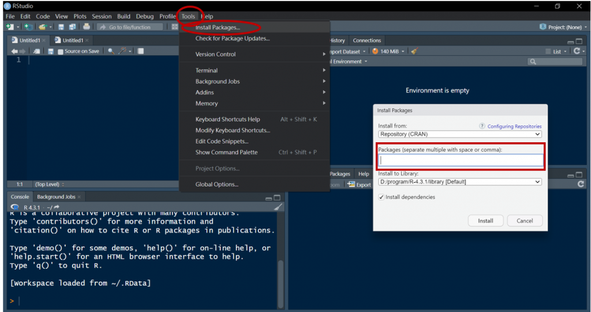
Task: Click the editor toolbar Save document icon
Action: pos(51,51)
